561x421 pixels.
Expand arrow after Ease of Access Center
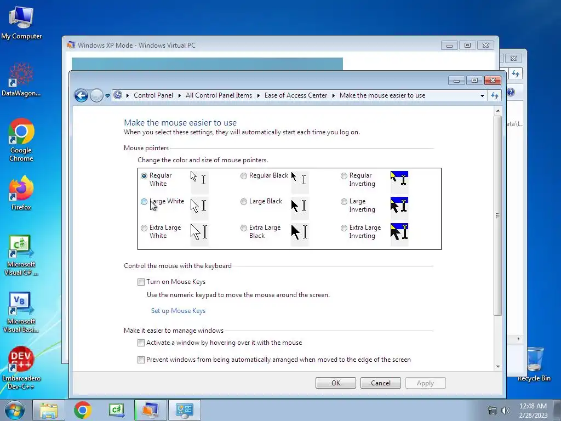(333, 95)
